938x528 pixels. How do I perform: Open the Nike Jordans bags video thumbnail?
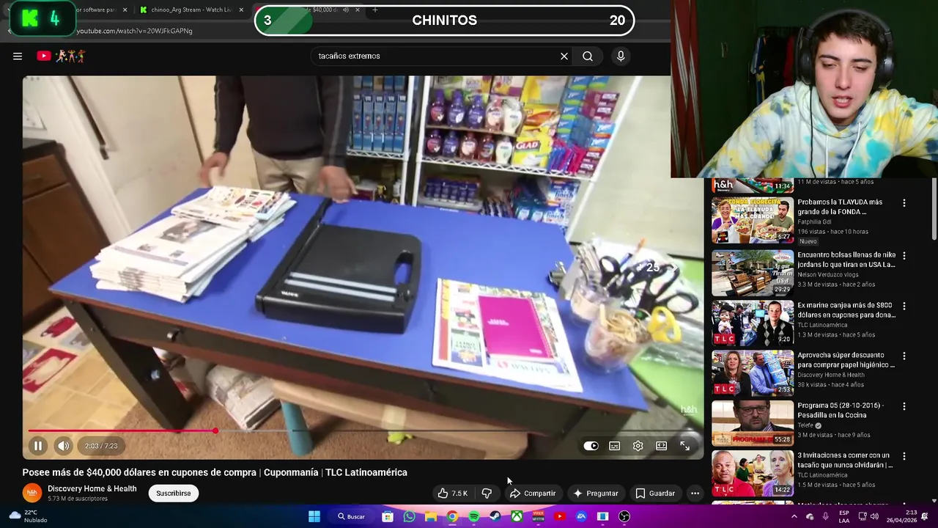pos(753,273)
